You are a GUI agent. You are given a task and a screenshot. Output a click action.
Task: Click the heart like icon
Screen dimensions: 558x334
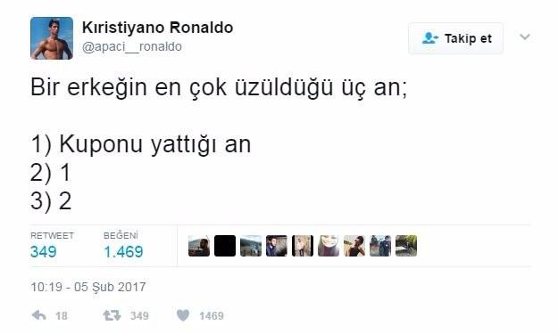[x=183, y=315]
